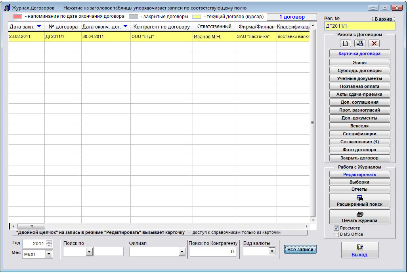Viewport: 407px width, 273px height.
Task: Create a new contract with blank page icon
Action: click(x=345, y=44)
